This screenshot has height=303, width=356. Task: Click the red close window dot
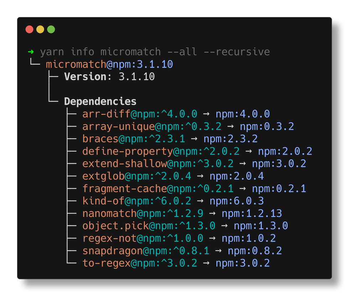tap(30, 29)
